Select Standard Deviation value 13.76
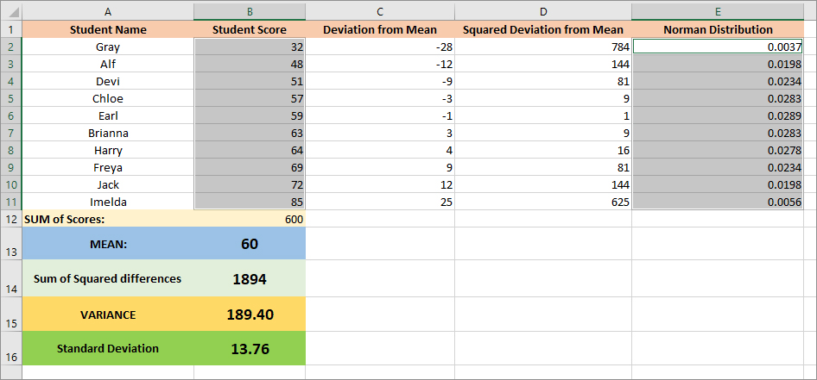The width and height of the screenshot is (817, 380). 250,349
